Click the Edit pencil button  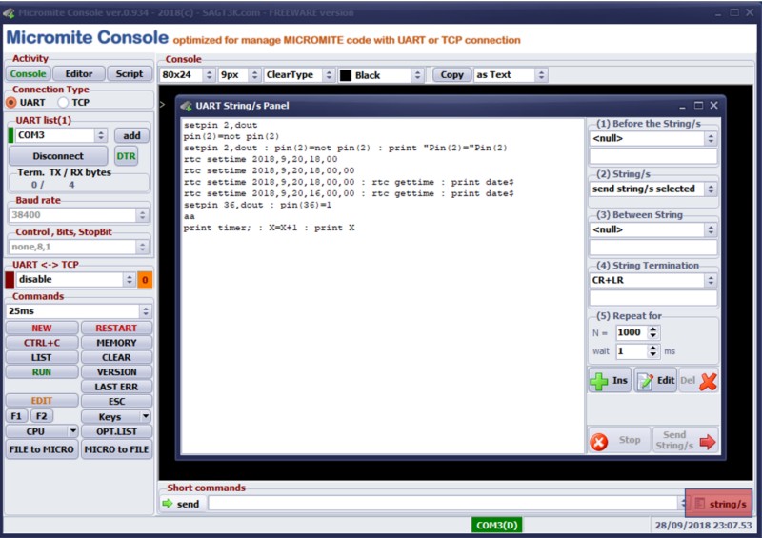point(655,380)
